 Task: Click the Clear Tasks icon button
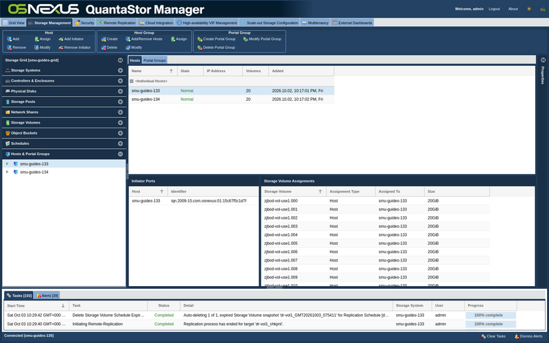[x=483, y=336]
